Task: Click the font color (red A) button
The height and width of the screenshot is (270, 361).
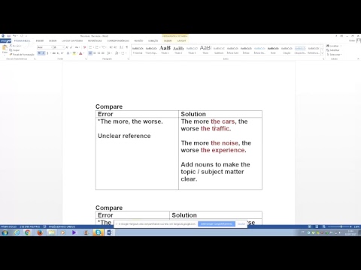Action: (81, 53)
